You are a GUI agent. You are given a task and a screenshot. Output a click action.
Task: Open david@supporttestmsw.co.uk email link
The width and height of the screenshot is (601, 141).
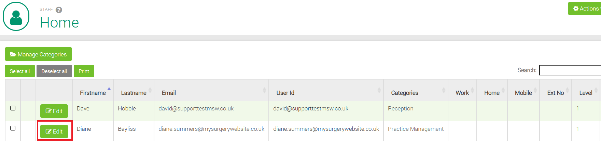pos(196,108)
